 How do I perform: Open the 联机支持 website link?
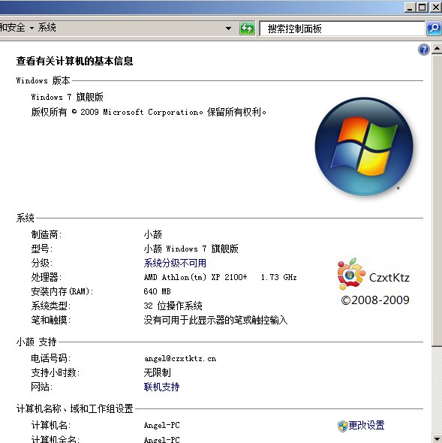click(161, 387)
